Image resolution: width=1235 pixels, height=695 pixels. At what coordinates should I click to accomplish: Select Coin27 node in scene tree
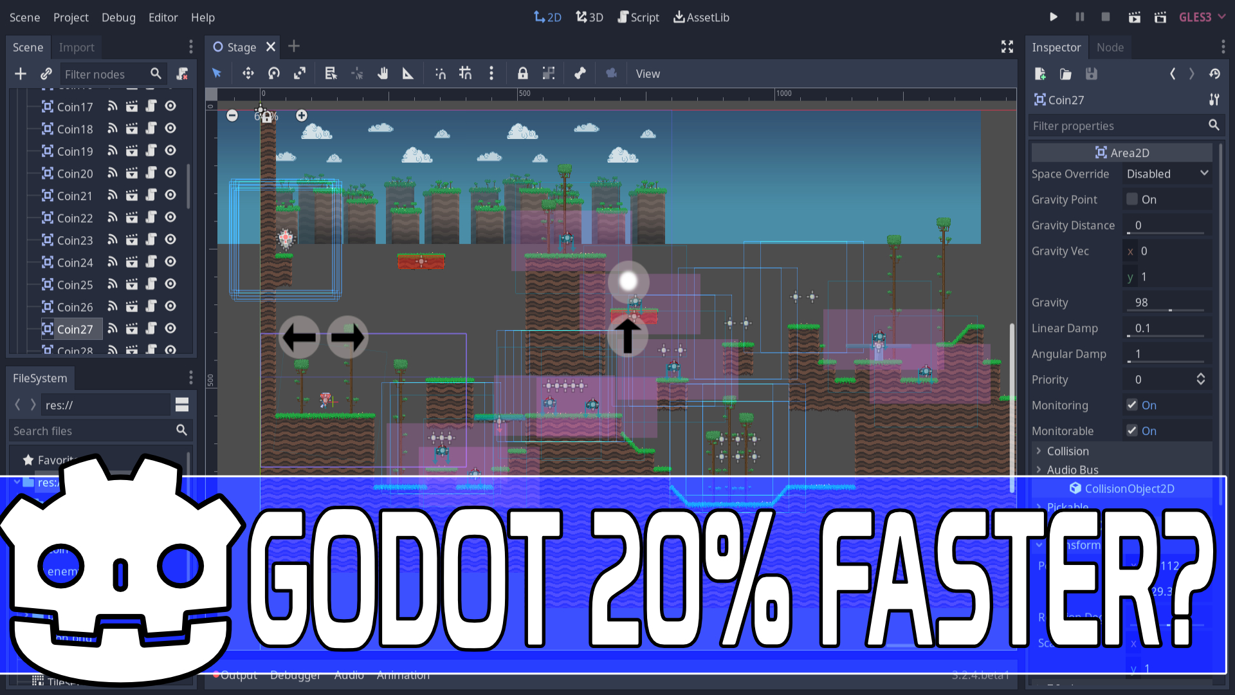[x=74, y=328]
